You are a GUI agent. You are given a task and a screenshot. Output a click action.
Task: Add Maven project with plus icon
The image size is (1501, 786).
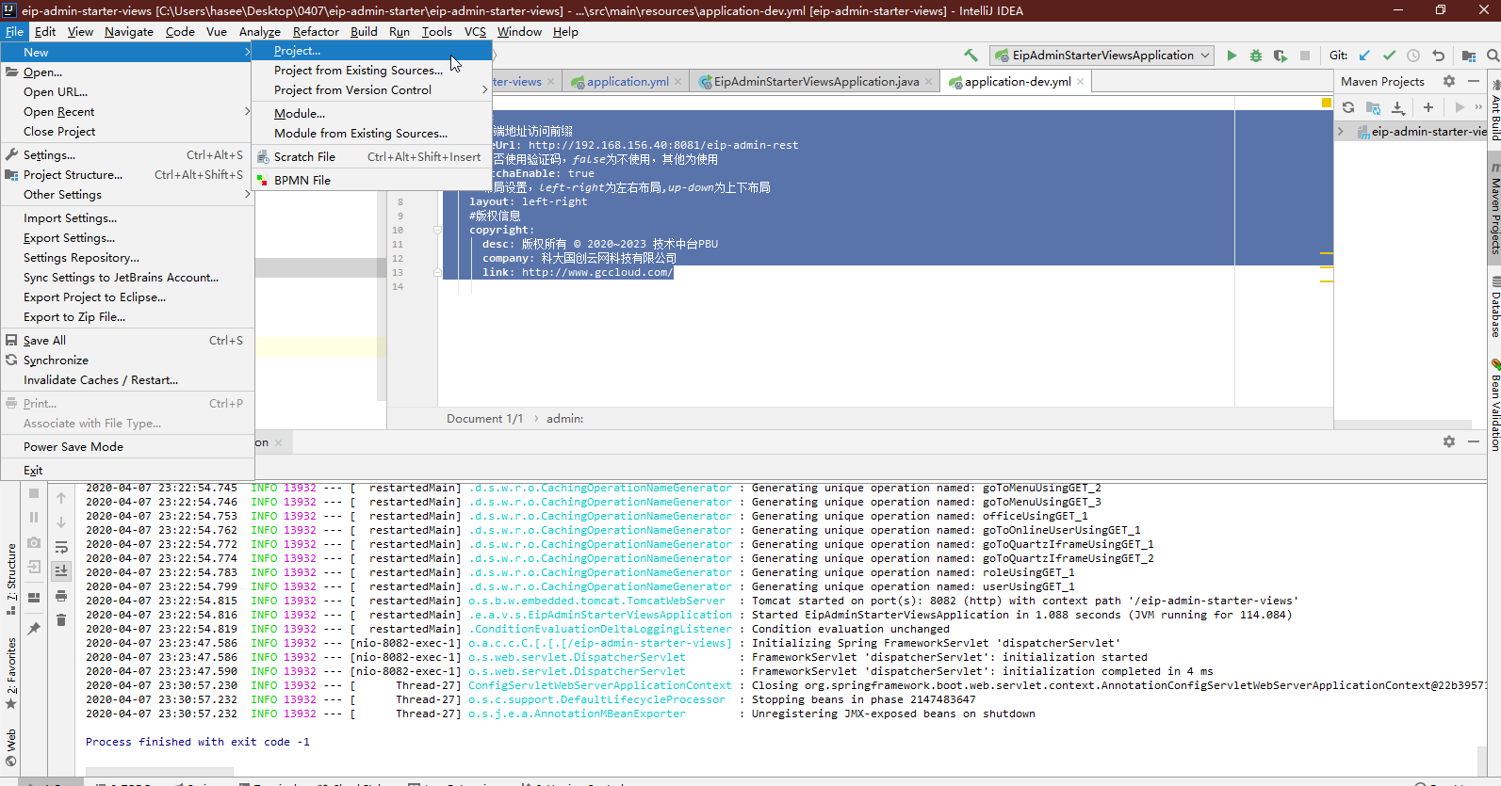pos(1428,107)
